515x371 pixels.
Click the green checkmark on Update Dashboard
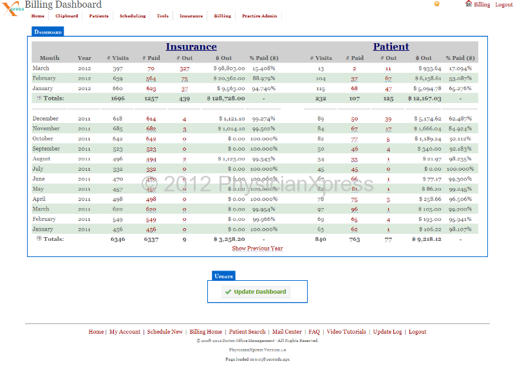(x=228, y=292)
